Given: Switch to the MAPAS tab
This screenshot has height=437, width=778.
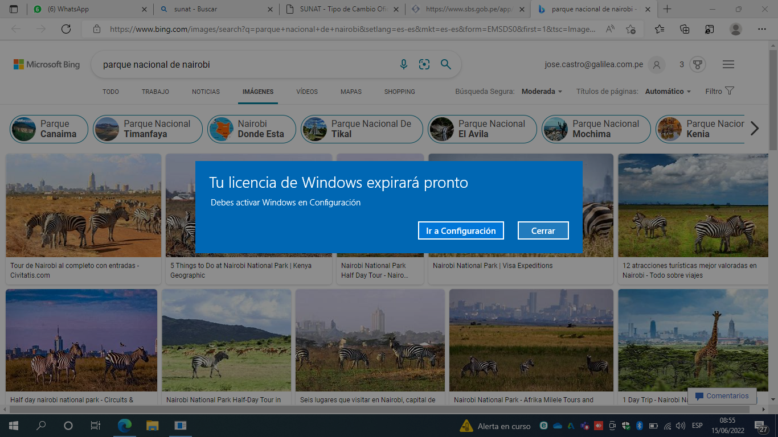Looking at the screenshot, I should 351,92.
